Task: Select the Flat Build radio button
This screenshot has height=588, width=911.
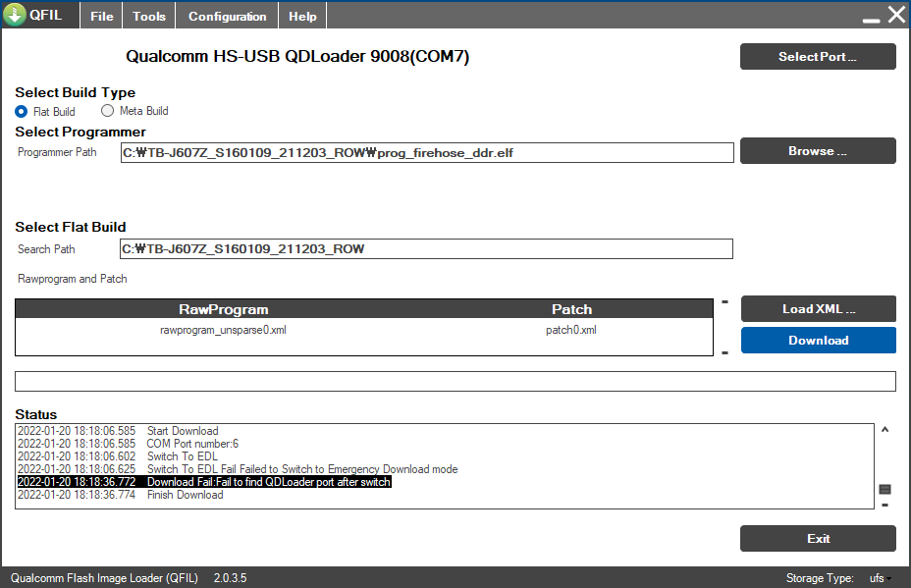Action: tap(21, 111)
